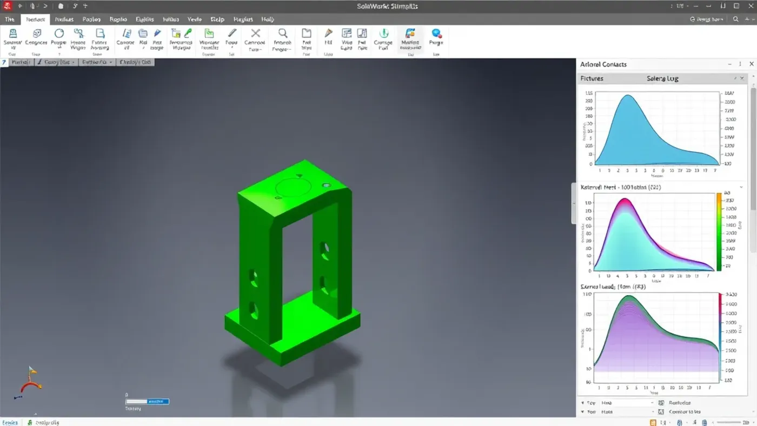The width and height of the screenshot is (757, 426).
Task: Click the pencil icon tipped brown in the ribbon
Action: 328,34
